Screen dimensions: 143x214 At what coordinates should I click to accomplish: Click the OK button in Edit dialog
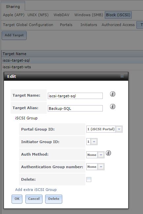[x=17, y=199]
